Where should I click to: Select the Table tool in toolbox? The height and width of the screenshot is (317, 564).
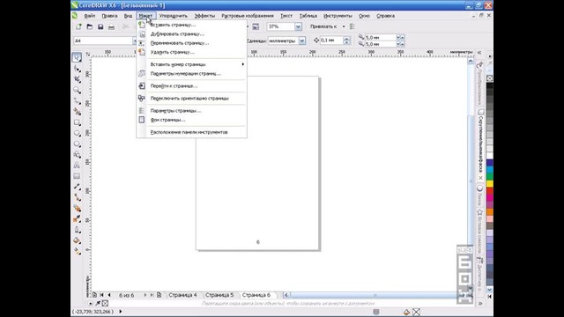[77, 176]
